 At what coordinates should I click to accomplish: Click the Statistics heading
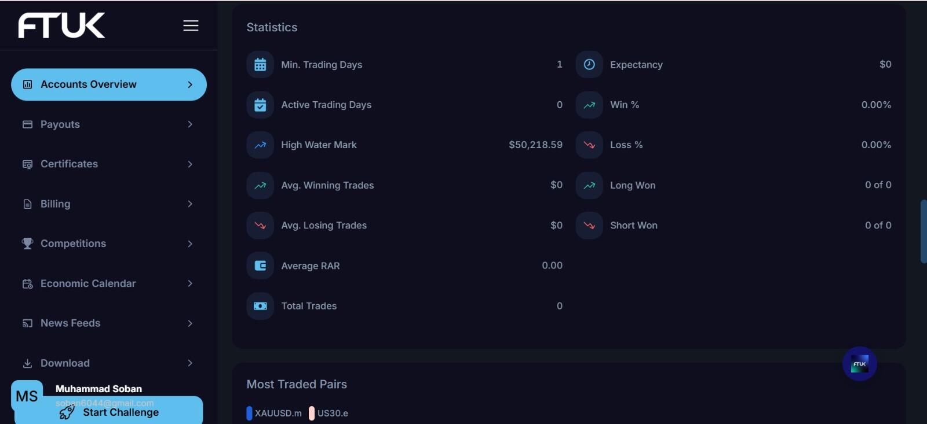(272, 27)
